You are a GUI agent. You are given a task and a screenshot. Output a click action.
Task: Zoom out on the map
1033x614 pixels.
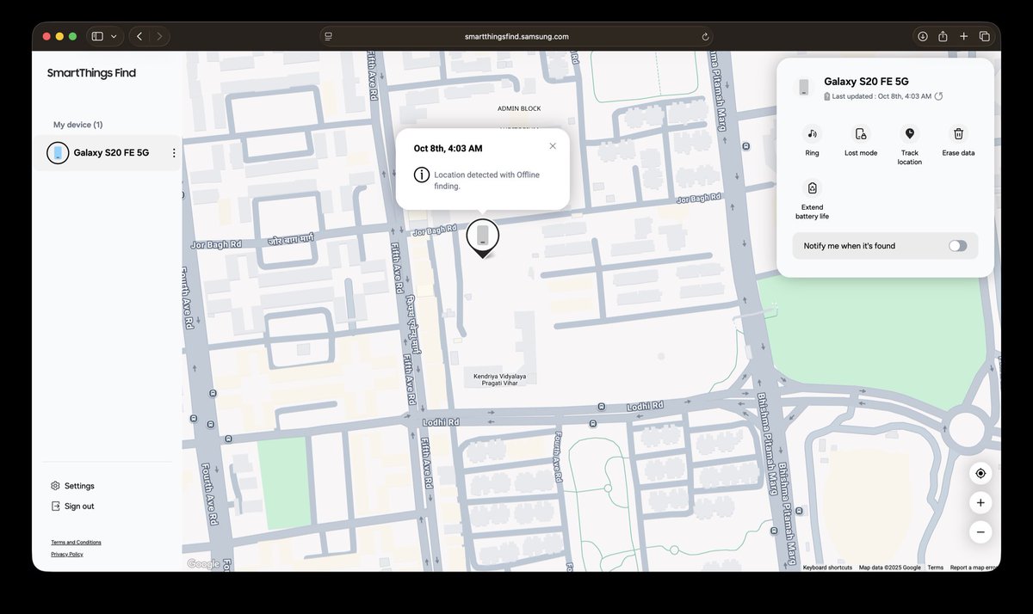980,532
